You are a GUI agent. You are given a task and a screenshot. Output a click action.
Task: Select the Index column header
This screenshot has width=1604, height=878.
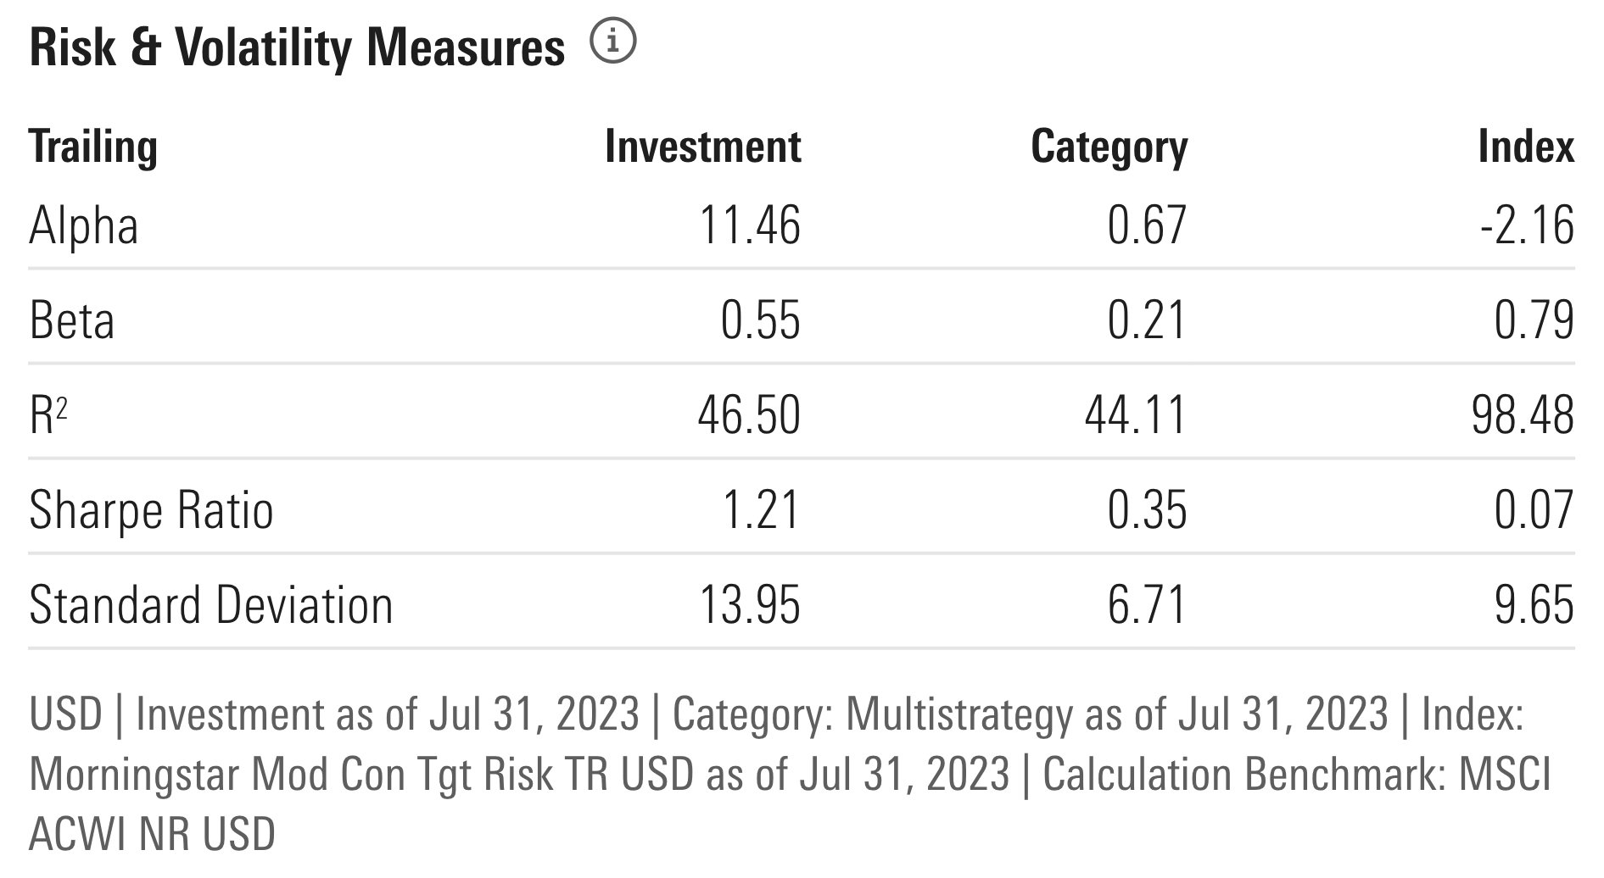(x=1525, y=147)
